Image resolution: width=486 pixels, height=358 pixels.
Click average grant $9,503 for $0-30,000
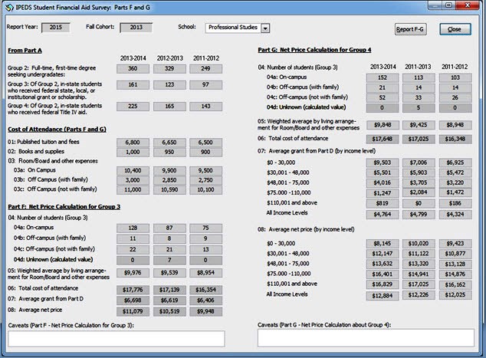coord(383,163)
